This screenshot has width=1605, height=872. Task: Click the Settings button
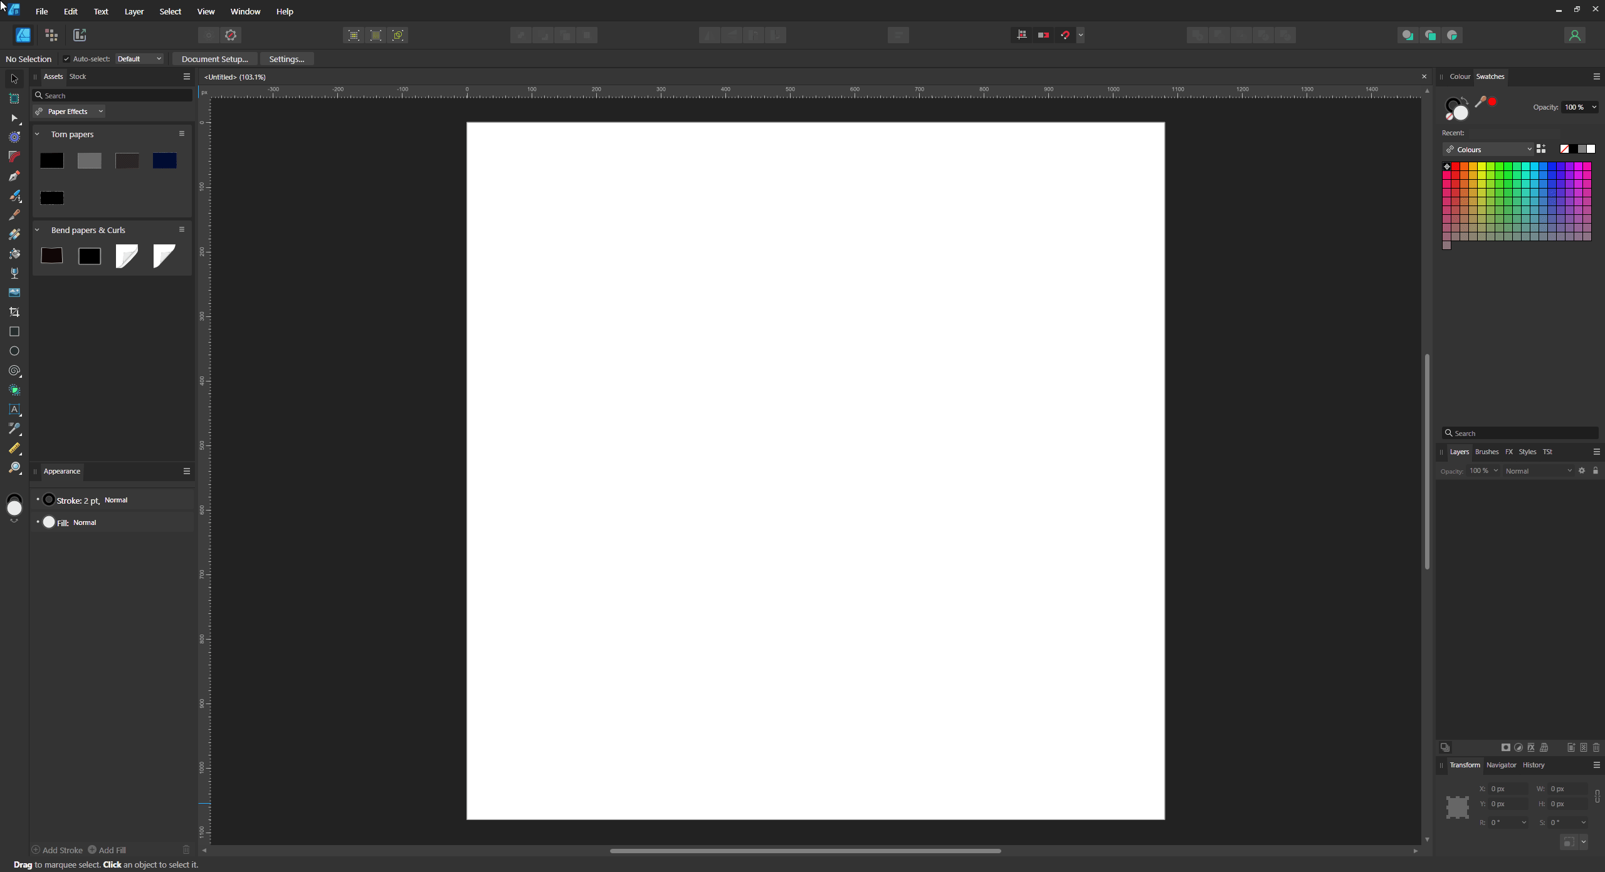pos(287,59)
